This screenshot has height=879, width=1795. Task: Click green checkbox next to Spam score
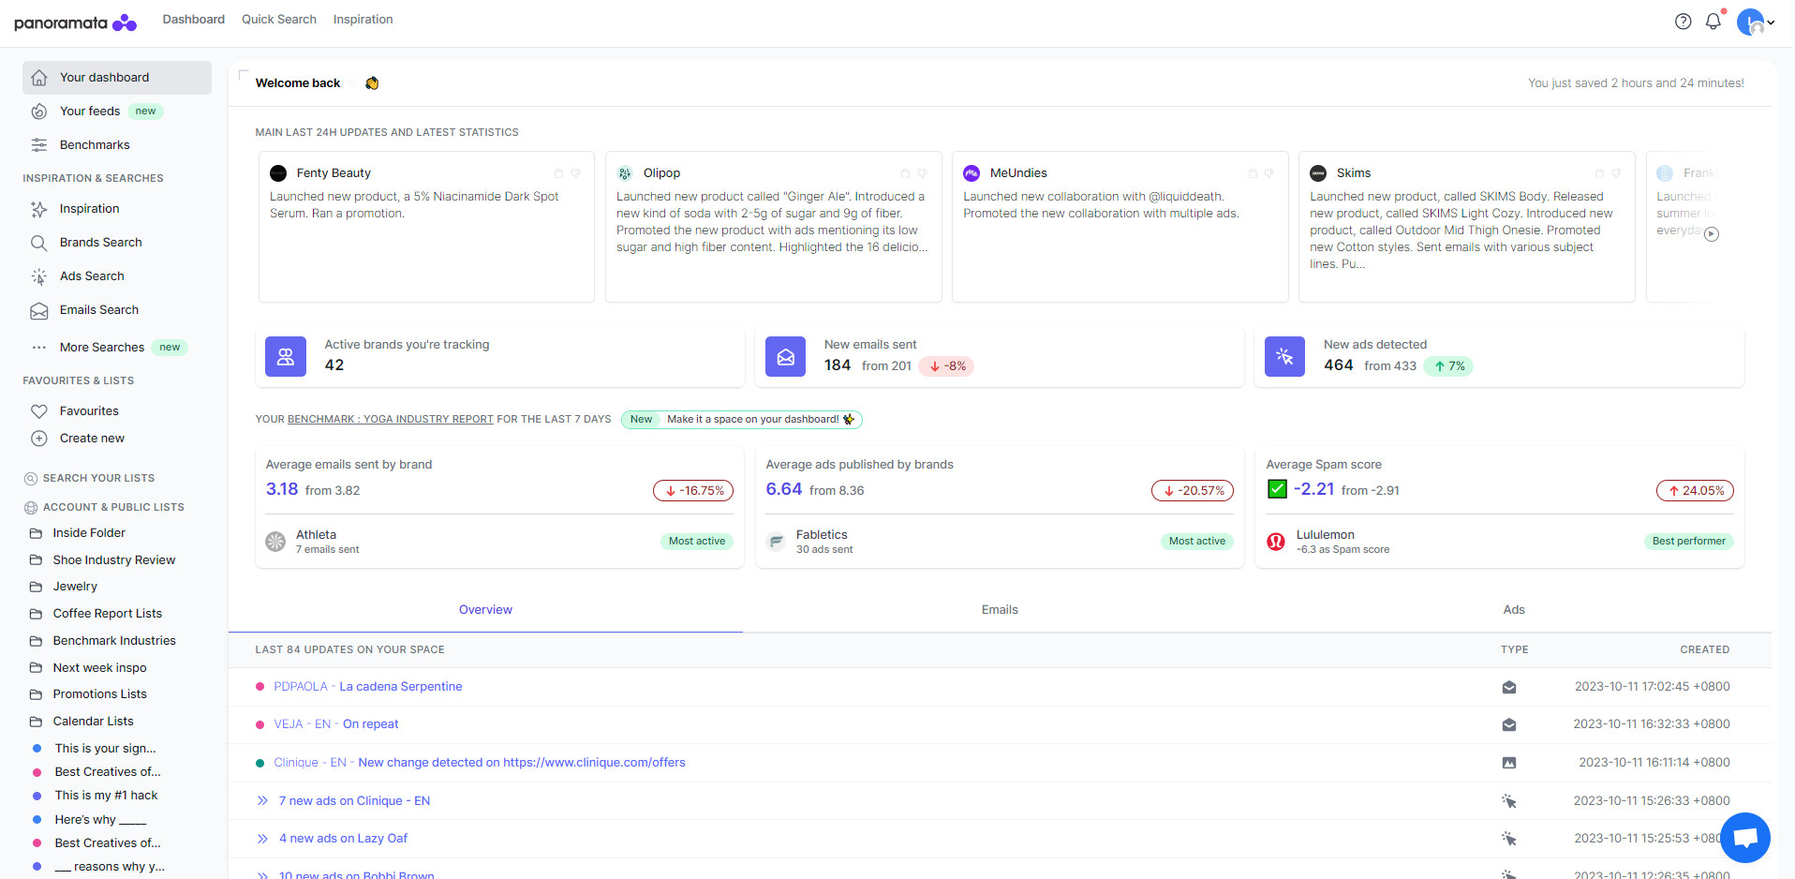point(1277,489)
